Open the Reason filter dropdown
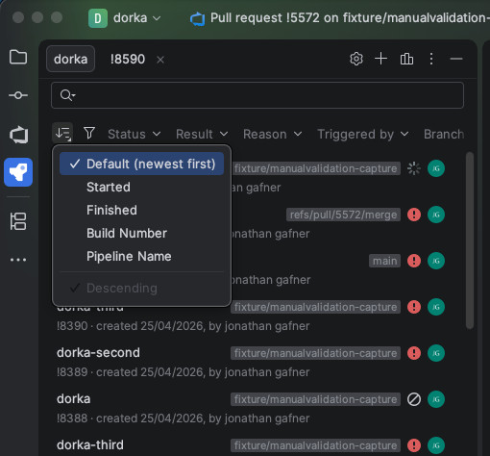Image resolution: width=490 pixels, height=456 pixels. (x=273, y=134)
